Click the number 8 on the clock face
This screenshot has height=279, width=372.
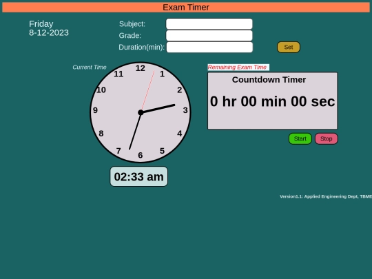tap(101, 134)
